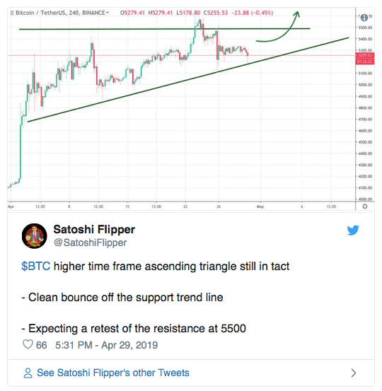
Task: Open Satoshi Flipper profile avatar
Action: 35,235
